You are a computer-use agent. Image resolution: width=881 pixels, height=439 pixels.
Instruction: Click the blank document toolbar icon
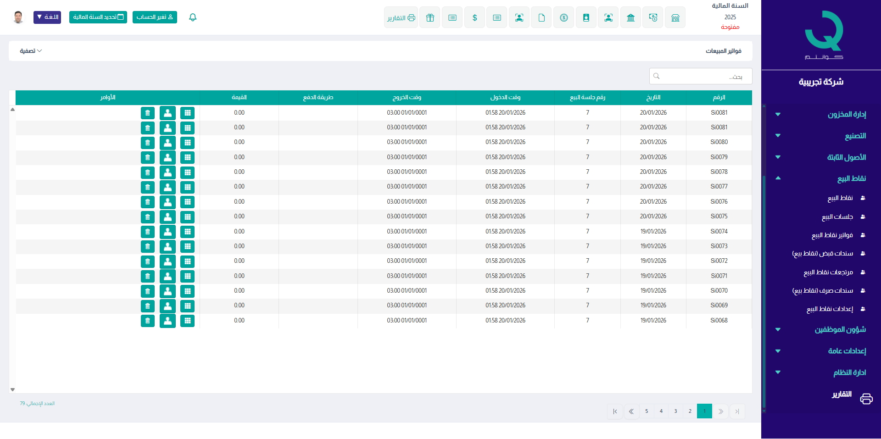[x=541, y=18]
